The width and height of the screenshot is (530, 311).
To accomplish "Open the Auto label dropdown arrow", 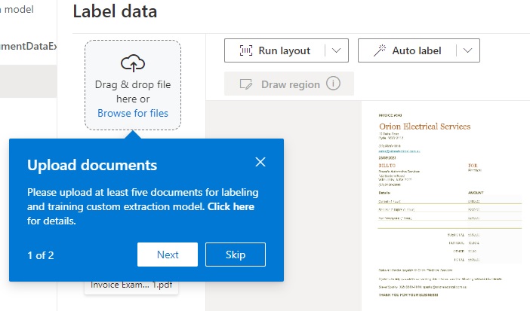I will (x=468, y=50).
